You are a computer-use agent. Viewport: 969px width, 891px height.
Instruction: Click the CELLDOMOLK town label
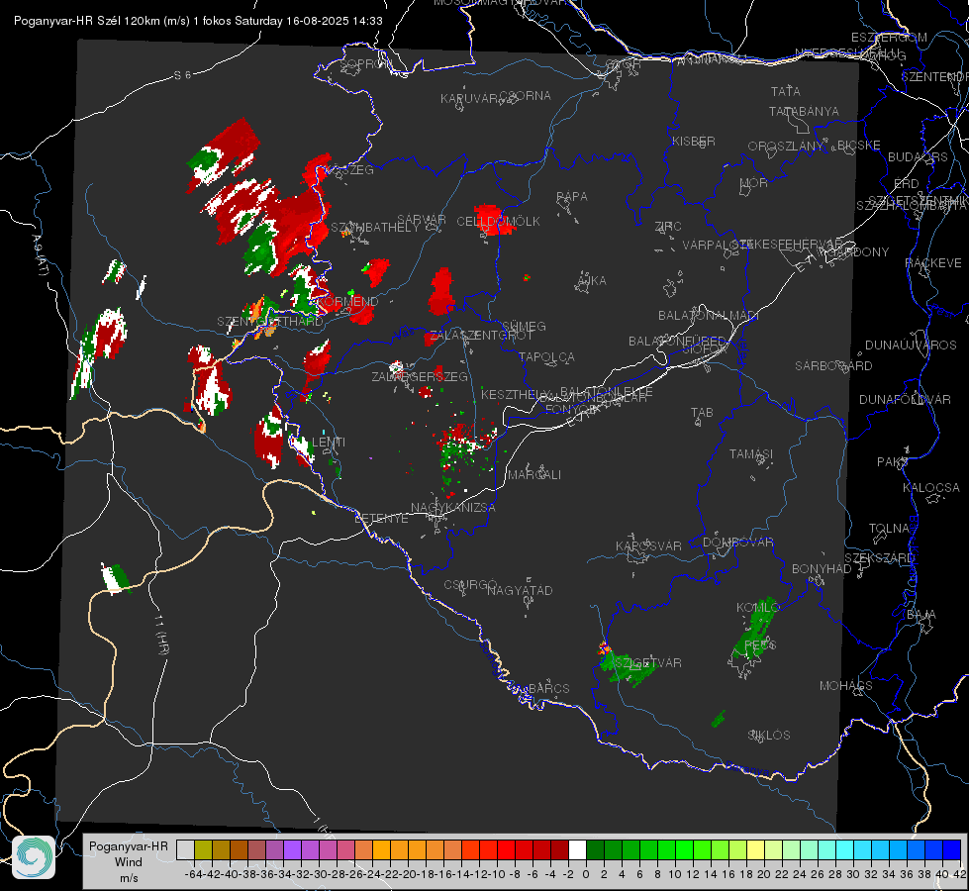[498, 222]
